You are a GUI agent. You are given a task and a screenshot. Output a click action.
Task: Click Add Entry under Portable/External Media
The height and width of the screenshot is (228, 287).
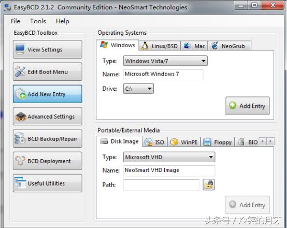pyautogui.click(x=248, y=205)
